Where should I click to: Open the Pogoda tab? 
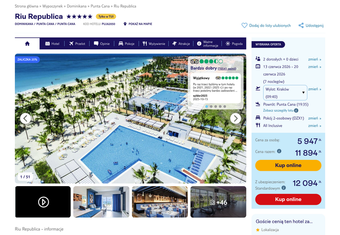(x=234, y=44)
